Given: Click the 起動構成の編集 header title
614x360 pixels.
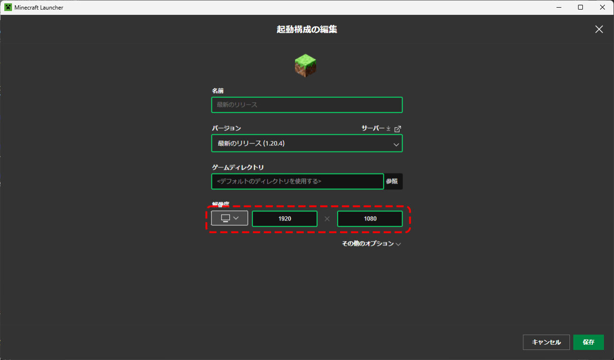Looking at the screenshot, I should point(307,29).
